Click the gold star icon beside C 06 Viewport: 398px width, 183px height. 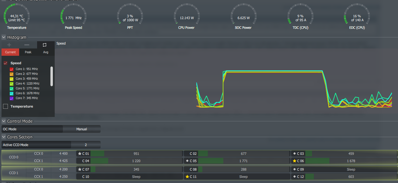tap(294, 161)
